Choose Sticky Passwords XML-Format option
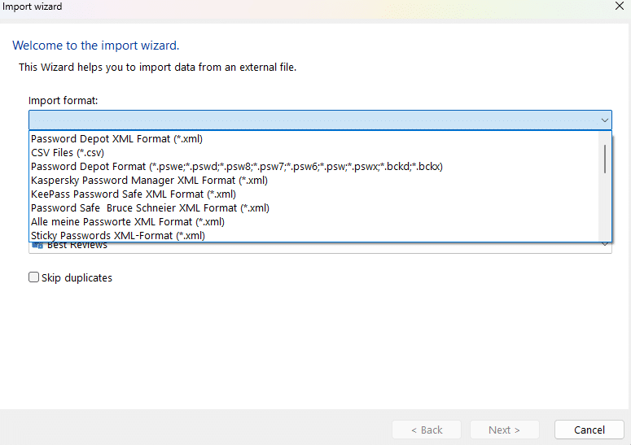Viewport: 631px width, 445px height. [314, 235]
